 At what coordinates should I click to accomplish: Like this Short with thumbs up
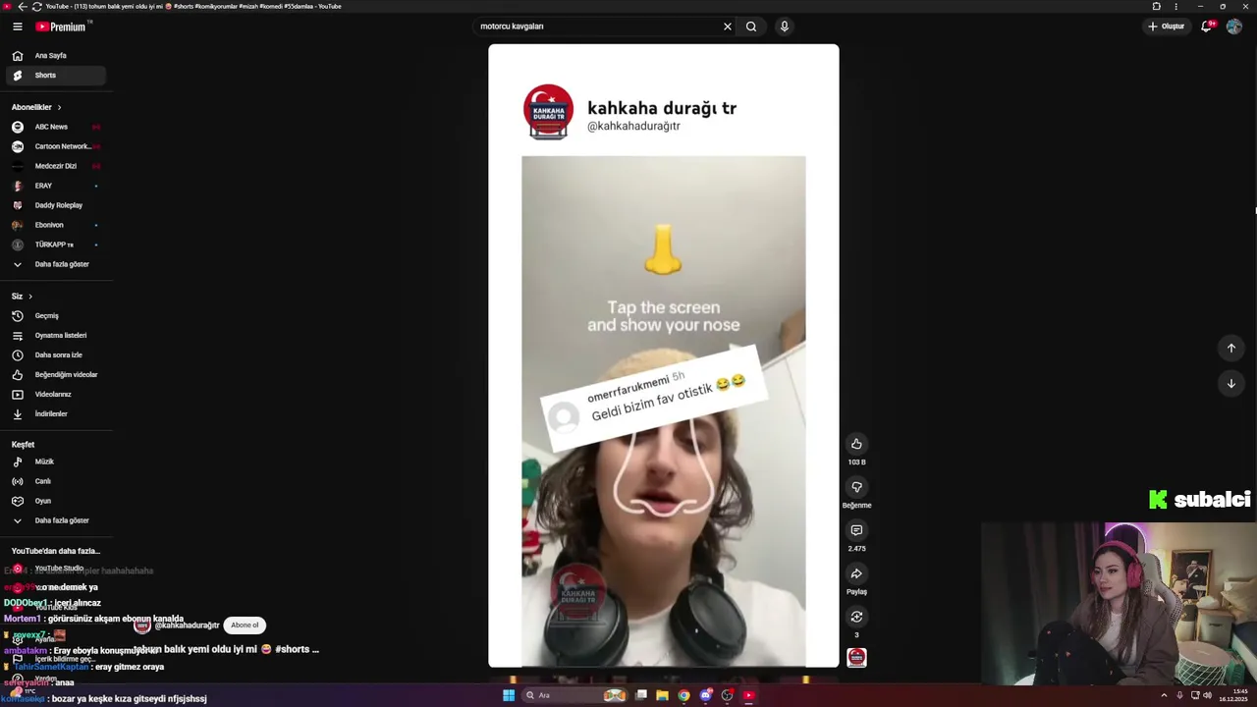856,444
